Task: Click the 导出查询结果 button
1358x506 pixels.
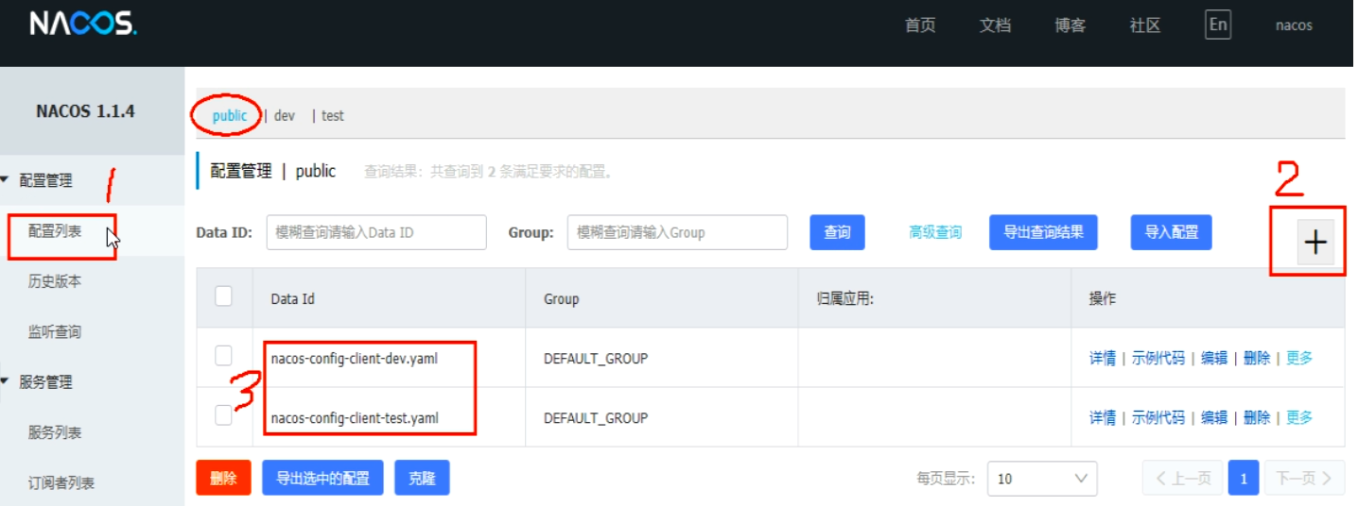Action: (x=1043, y=232)
